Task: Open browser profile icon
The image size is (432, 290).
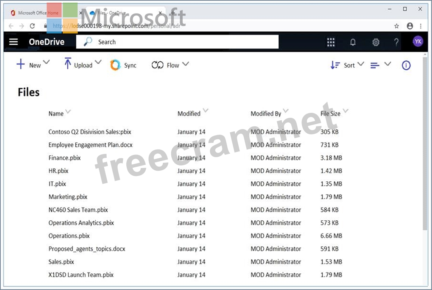Action: pos(410,26)
